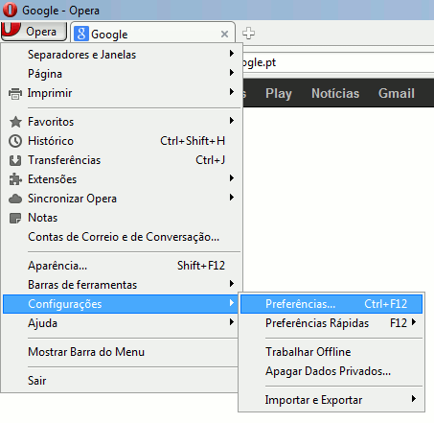Expand the Extensões submenu arrow
434x423 pixels.
coord(232,178)
